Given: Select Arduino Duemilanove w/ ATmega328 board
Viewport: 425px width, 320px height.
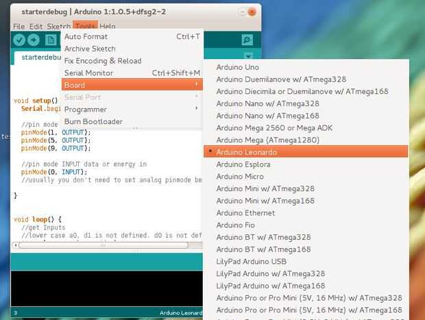Looking at the screenshot, I should point(306,79).
